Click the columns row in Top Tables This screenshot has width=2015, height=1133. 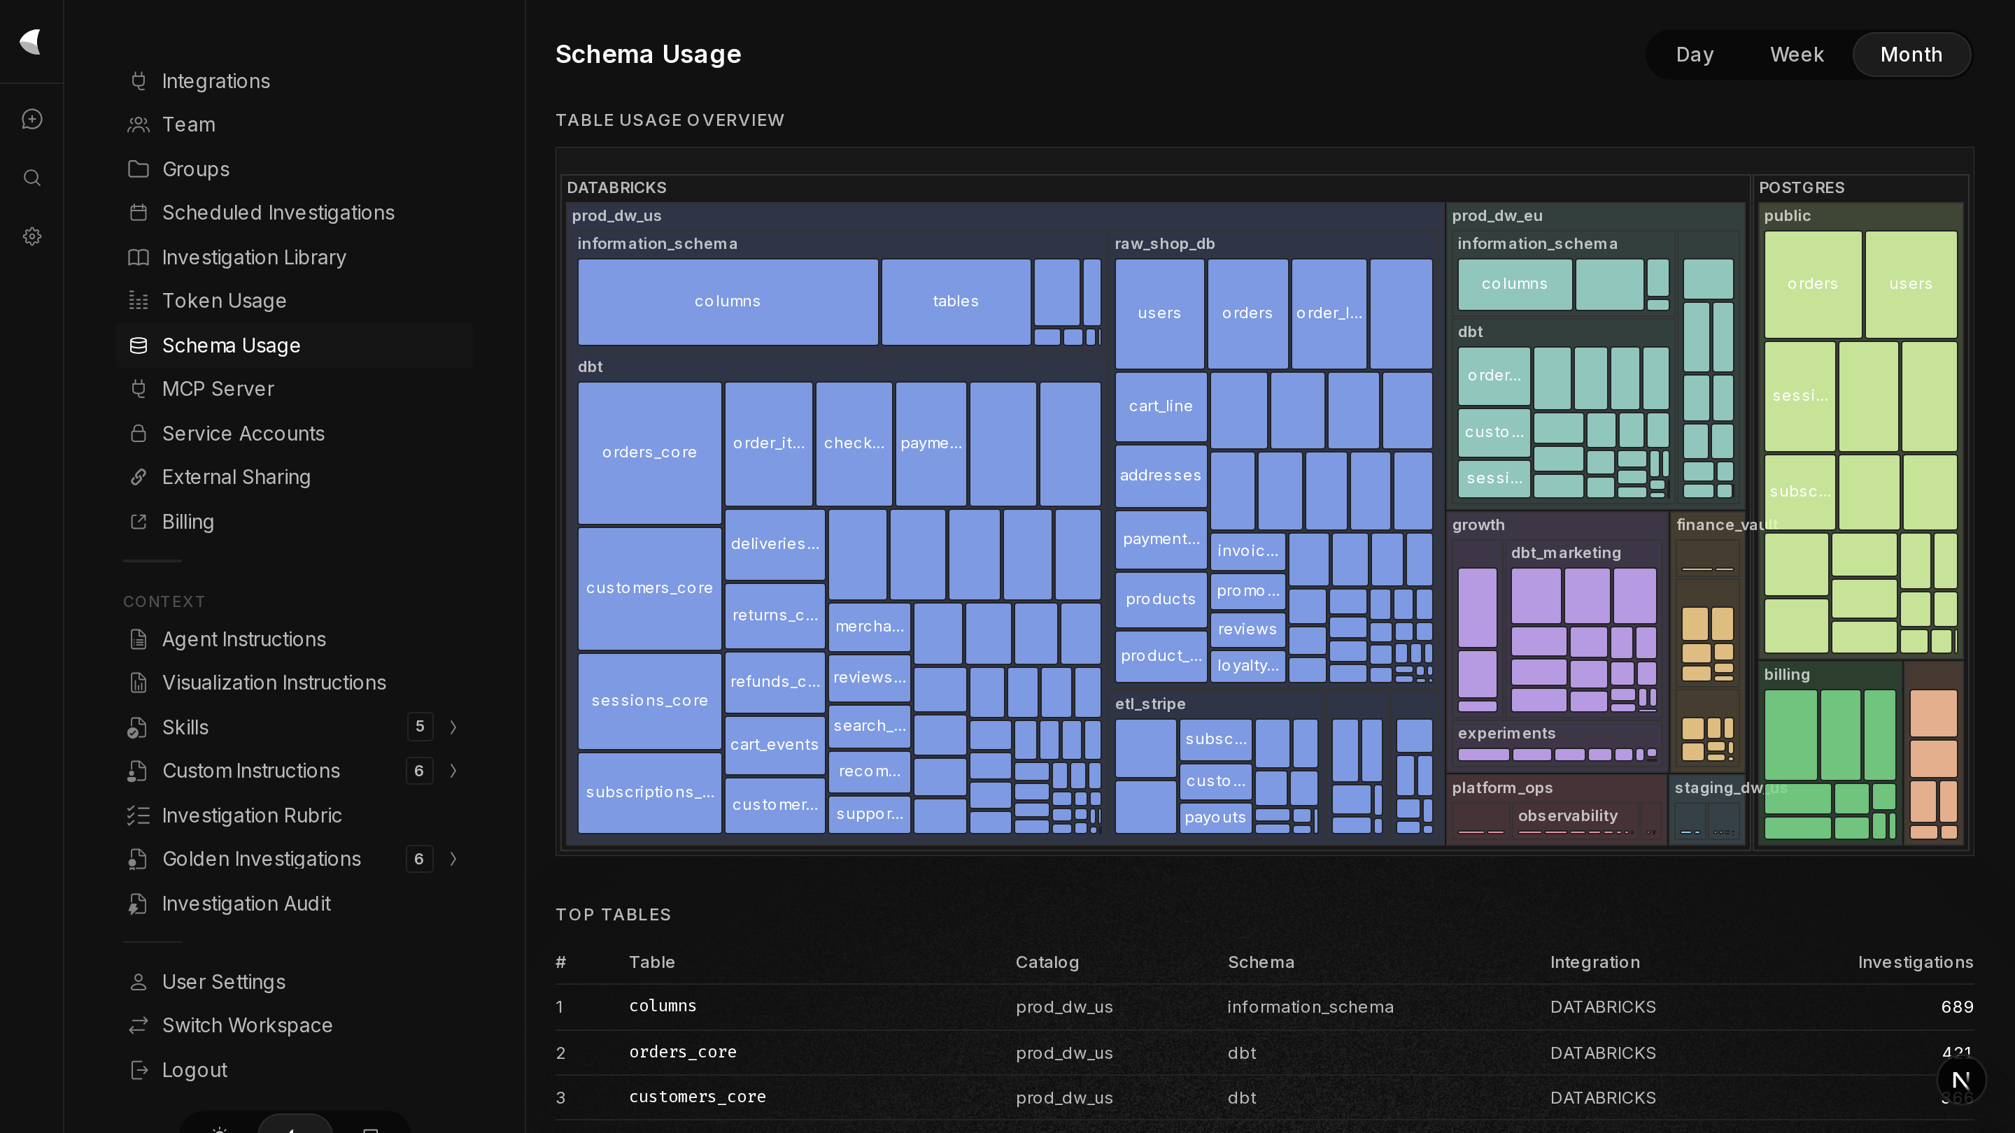pyautogui.click(x=1264, y=1006)
